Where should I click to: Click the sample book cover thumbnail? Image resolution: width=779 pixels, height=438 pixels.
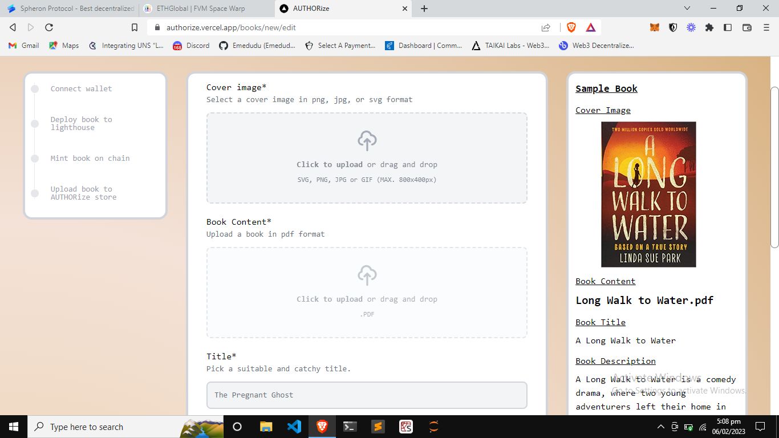click(x=648, y=194)
